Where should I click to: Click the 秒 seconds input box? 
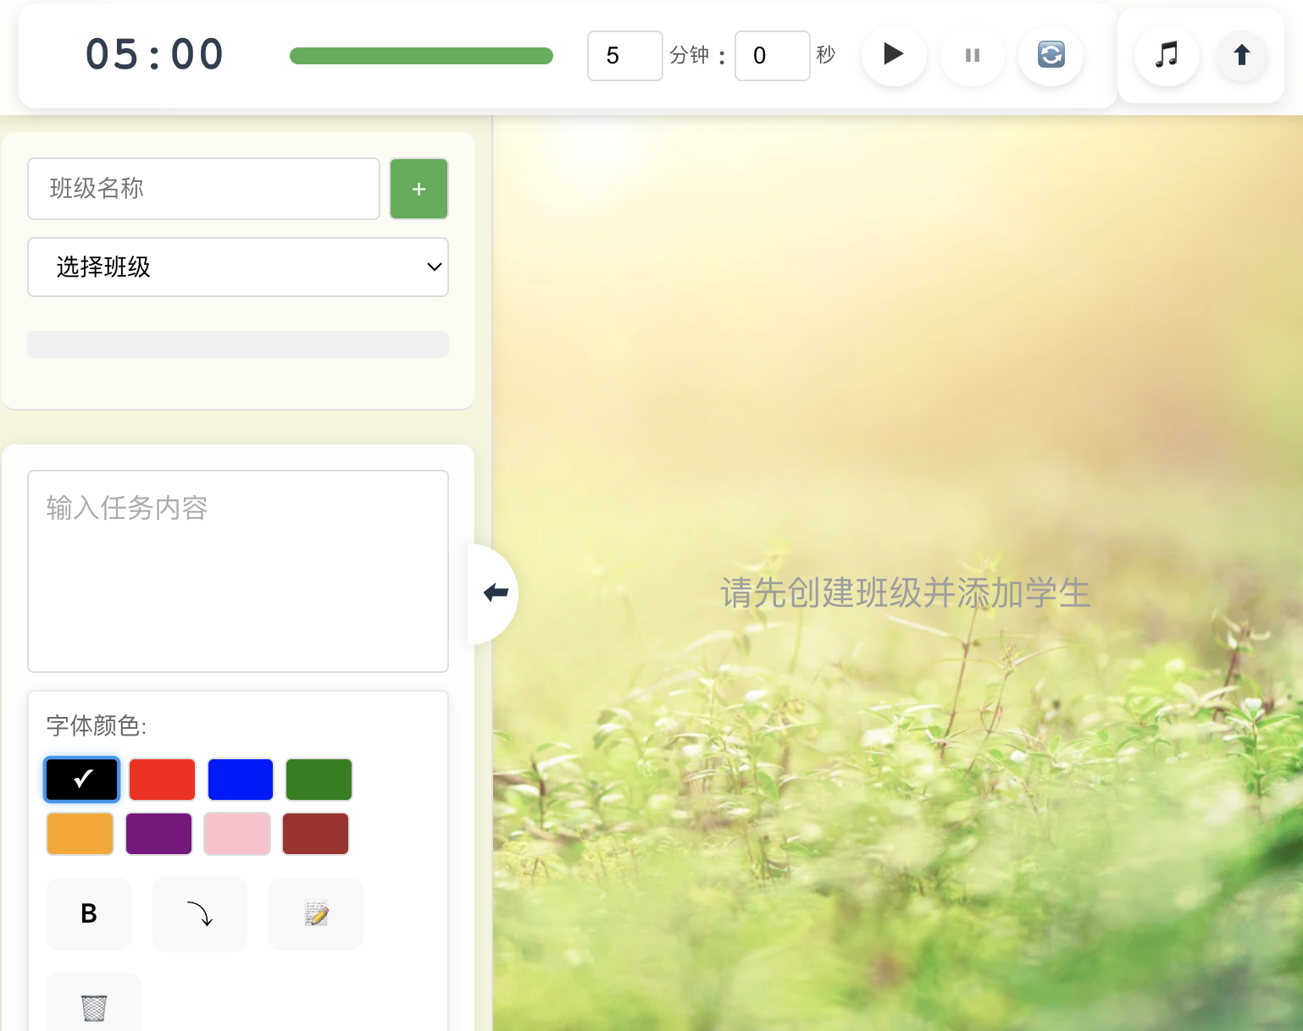click(x=772, y=55)
